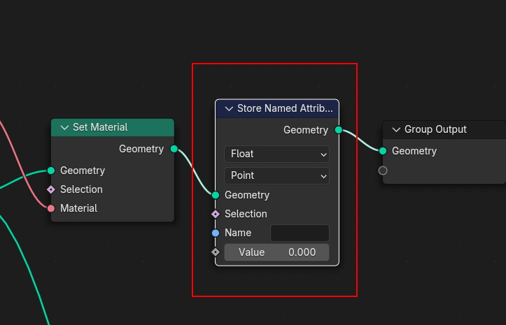Open the Float data type dropdown
The width and height of the screenshot is (506, 325).
click(x=276, y=154)
